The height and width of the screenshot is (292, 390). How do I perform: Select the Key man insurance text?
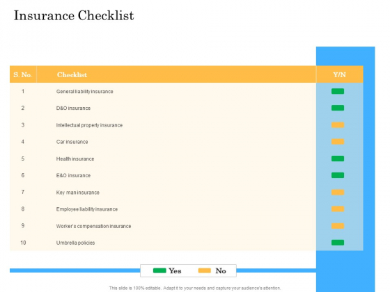(78, 193)
